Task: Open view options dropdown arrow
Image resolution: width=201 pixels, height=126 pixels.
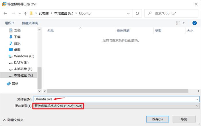Action: (183, 23)
